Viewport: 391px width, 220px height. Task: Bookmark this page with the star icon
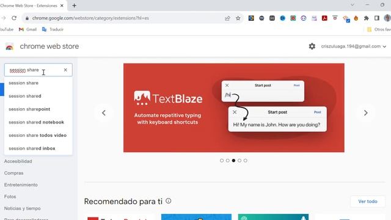click(x=238, y=18)
